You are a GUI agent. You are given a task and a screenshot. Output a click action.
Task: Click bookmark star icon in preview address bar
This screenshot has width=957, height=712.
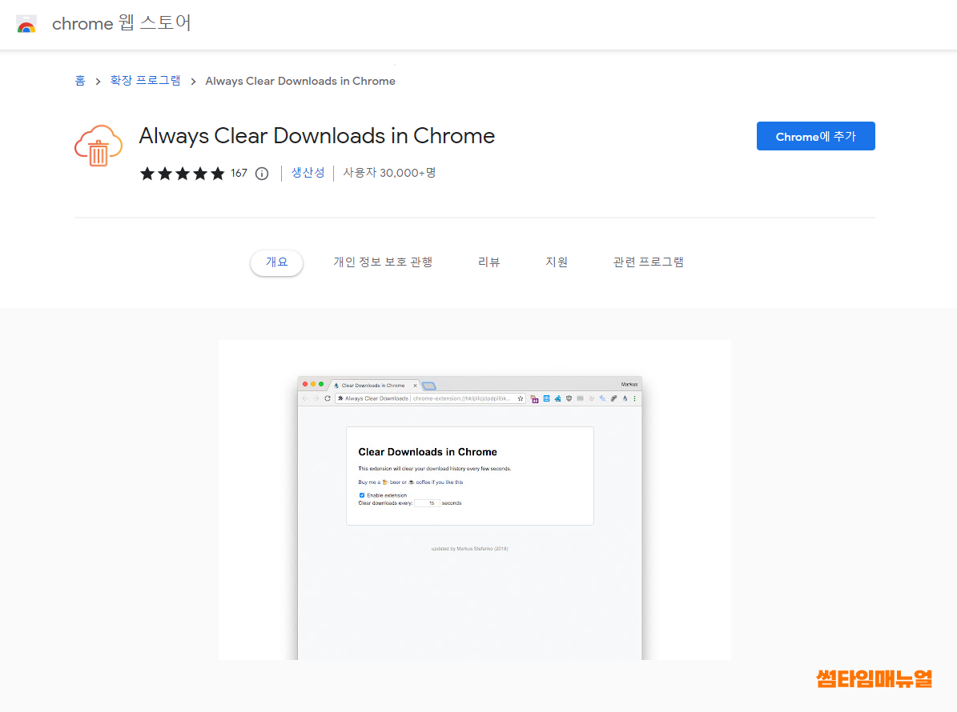pos(521,398)
